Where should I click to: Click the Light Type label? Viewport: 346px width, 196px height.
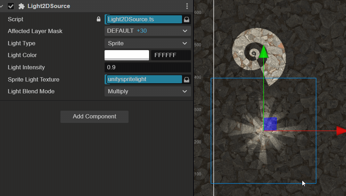22,44
